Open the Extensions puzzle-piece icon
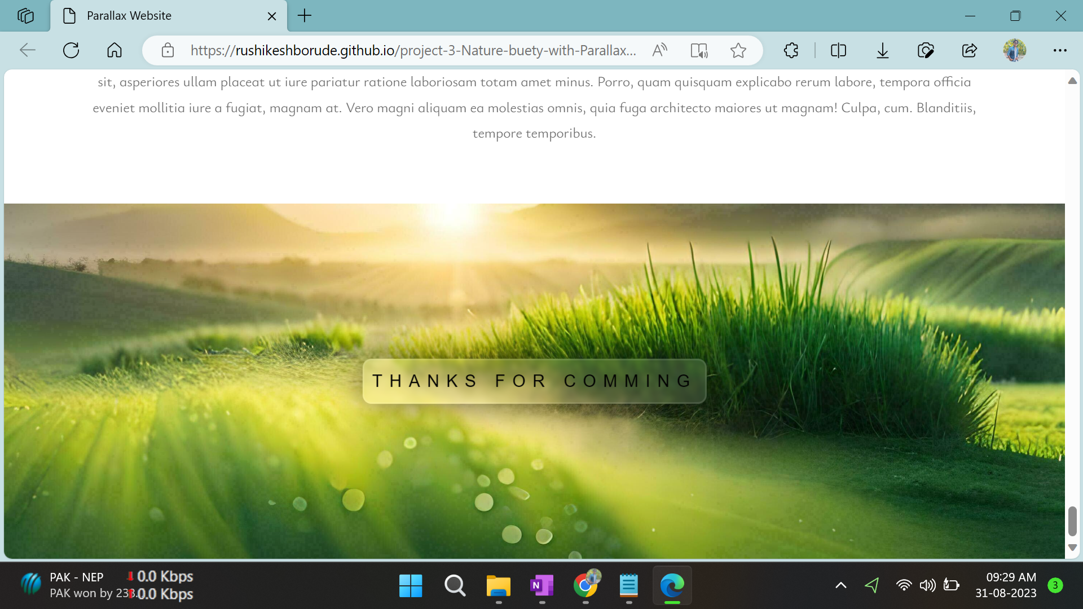This screenshot has width=1083, height=609. tap(791, 50)
